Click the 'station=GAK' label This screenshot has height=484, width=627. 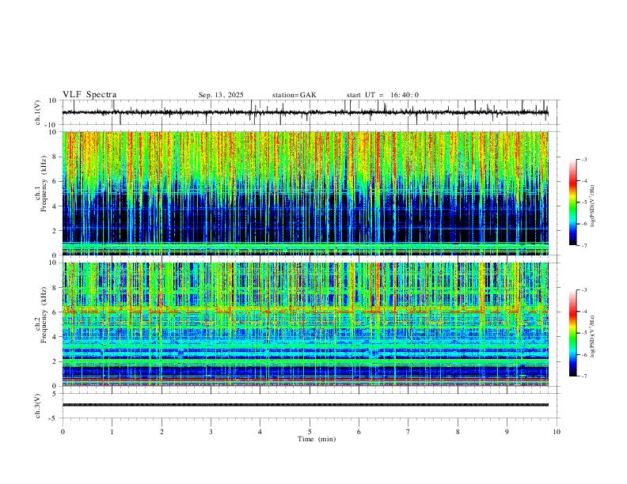click(294, 95)
